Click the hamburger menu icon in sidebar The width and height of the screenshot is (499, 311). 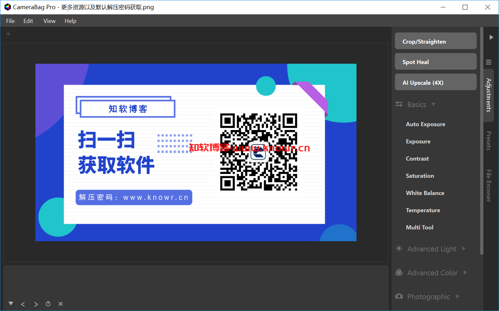488,62
